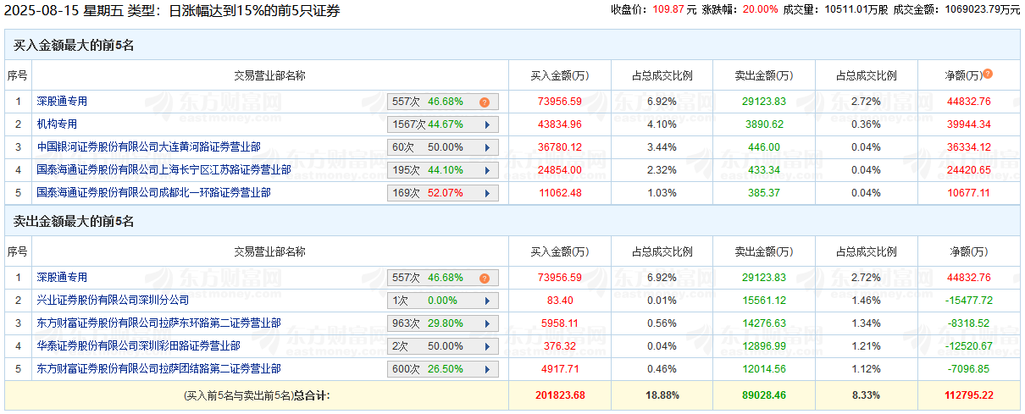The width and height of the screenshot is (1025, 414).
Task: Expand the 600次 26.50% stats box
Action: click(442, 369)
